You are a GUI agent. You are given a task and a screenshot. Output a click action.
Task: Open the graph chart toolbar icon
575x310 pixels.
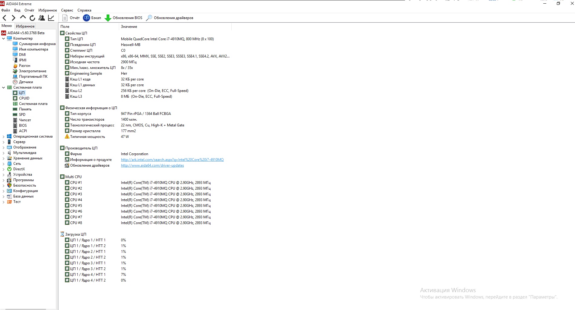pos(51,18)
